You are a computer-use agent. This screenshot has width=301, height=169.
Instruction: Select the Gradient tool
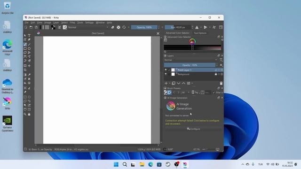tap(25, 75)
